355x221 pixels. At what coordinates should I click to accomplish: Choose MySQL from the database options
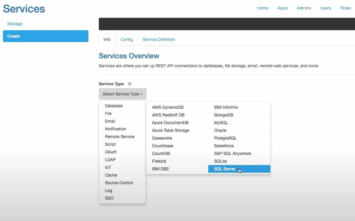221,123
